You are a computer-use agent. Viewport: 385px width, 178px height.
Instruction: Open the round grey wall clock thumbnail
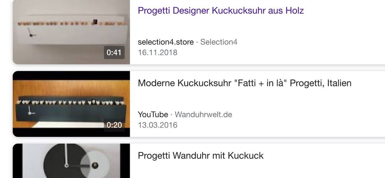click(71, 161)
